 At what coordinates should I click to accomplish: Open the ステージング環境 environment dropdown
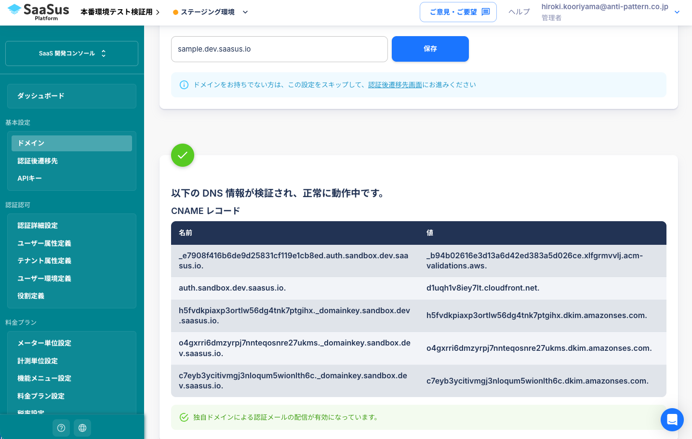(x=207, y=12)
